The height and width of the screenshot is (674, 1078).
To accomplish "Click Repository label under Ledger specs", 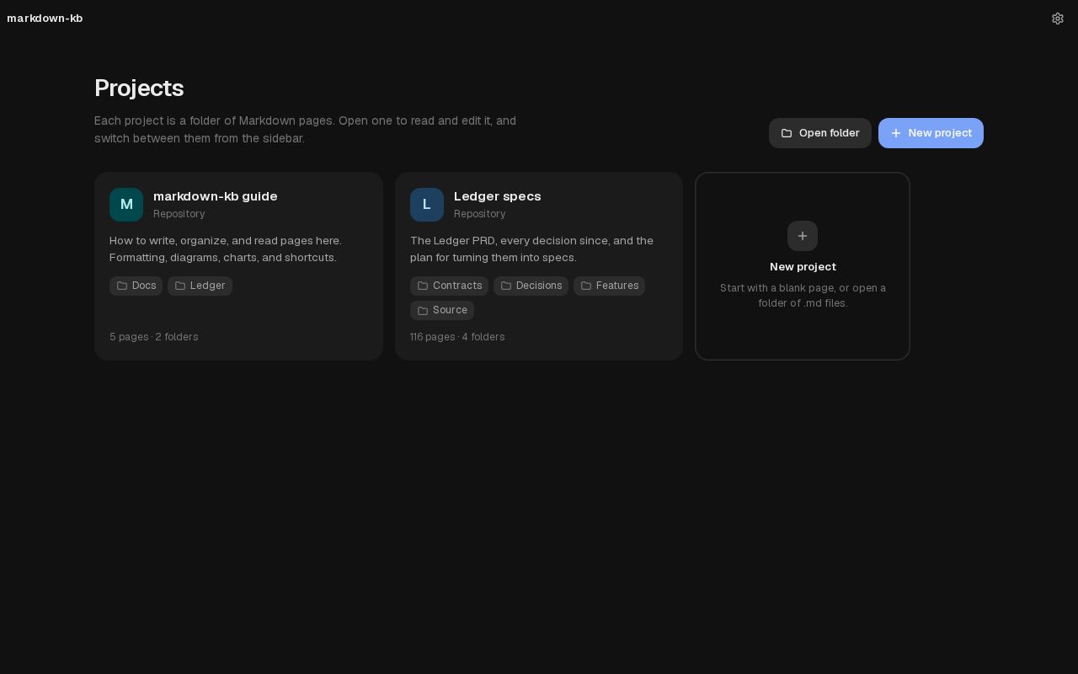I will pos(480,214).
